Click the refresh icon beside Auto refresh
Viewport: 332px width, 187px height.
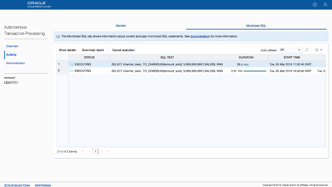[x=307, y=50]
